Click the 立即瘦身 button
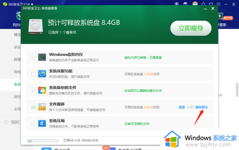 [191, 28]
